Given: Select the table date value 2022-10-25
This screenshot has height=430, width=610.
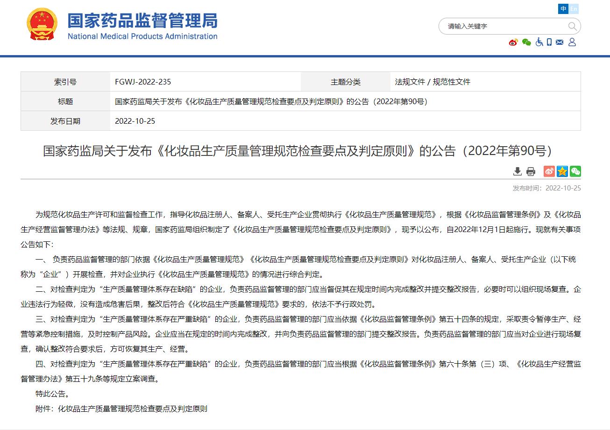Looking at the screenshot, I should 135,121.
